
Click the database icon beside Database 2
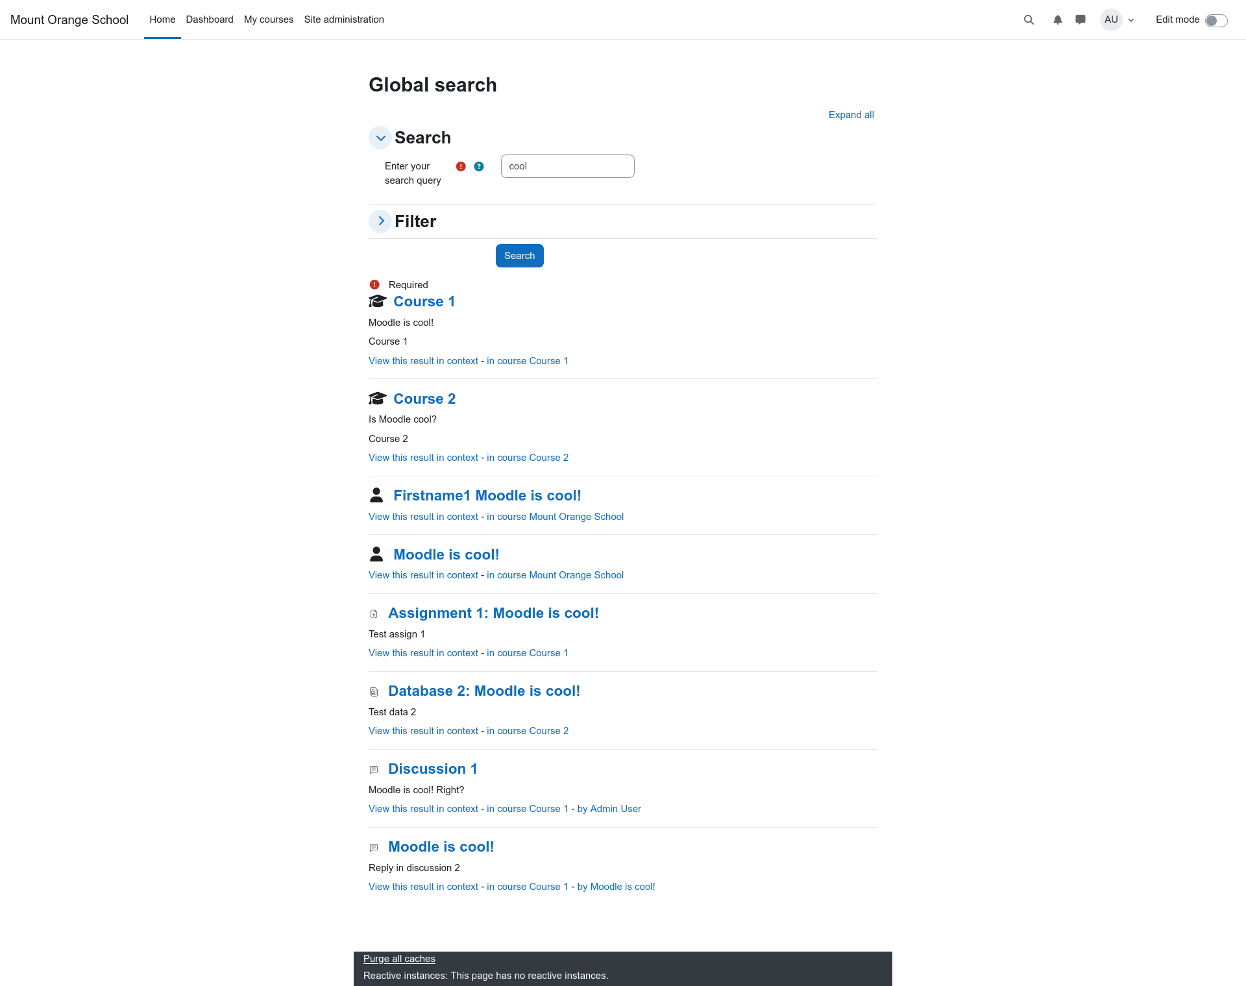click(x=374, y=692)
